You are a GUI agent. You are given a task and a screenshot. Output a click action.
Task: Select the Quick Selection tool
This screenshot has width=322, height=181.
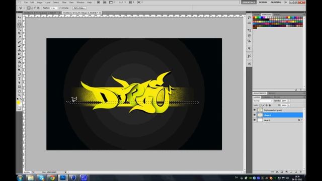click(19, 29)
